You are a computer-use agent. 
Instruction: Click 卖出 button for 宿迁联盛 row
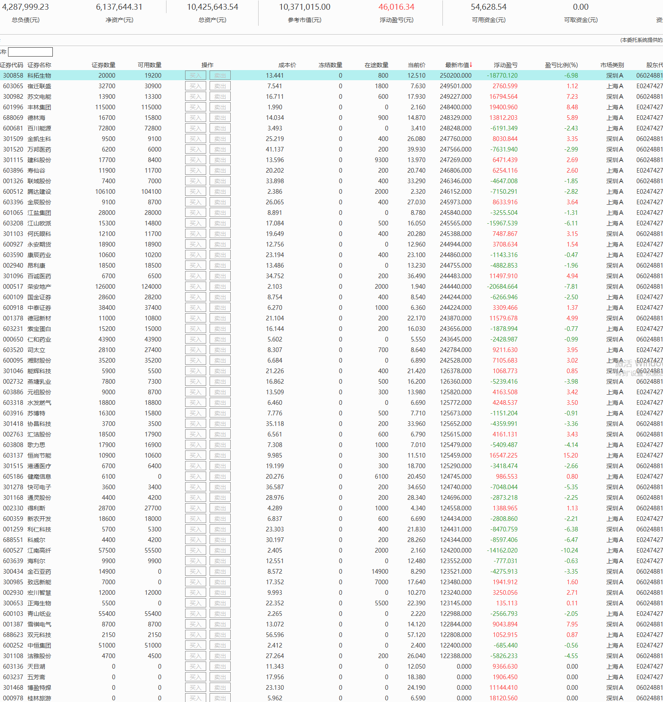pyautogui.click(x=220, y=86)
